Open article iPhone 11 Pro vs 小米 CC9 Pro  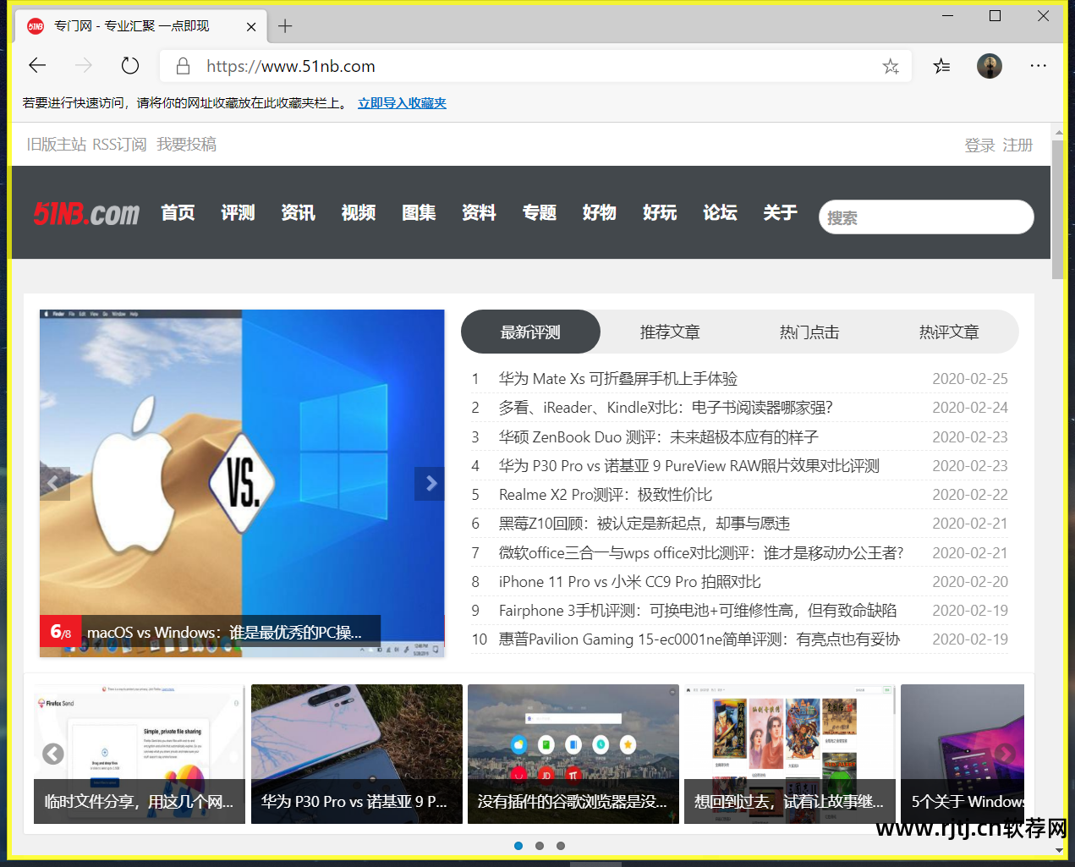coord(630,582)
